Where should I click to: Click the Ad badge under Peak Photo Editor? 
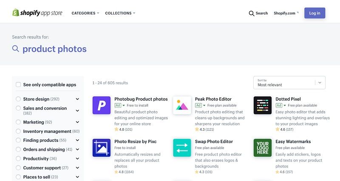(198, 105)
